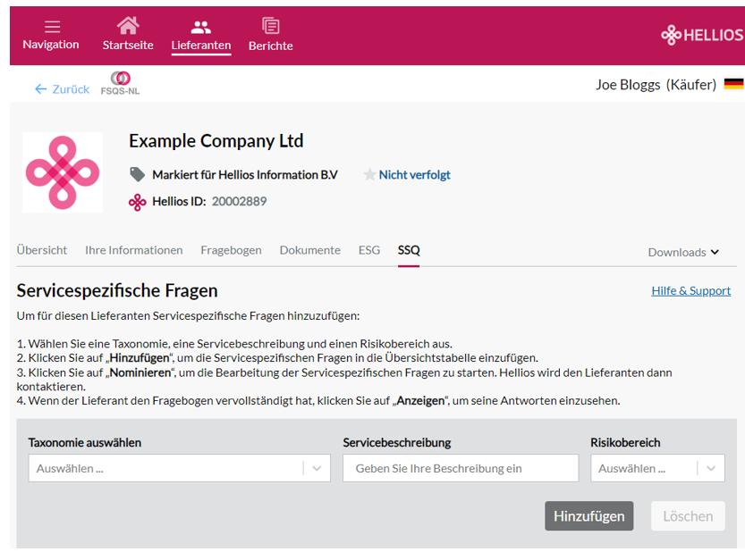
Task: Select the Berichte menu label
Action: pyautogui.click(x=271, y=46)
